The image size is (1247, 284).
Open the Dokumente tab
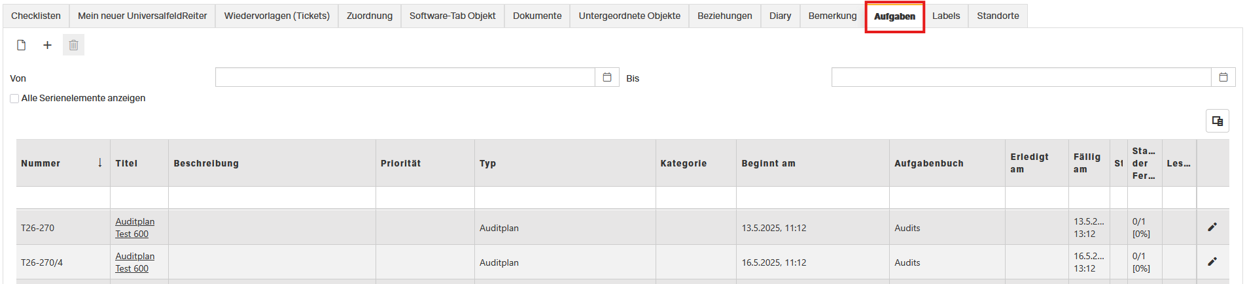[x=537, y=16]
